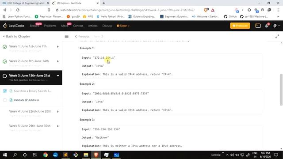
Task: Open the AWS bookmark
Action: click(88, 17)
